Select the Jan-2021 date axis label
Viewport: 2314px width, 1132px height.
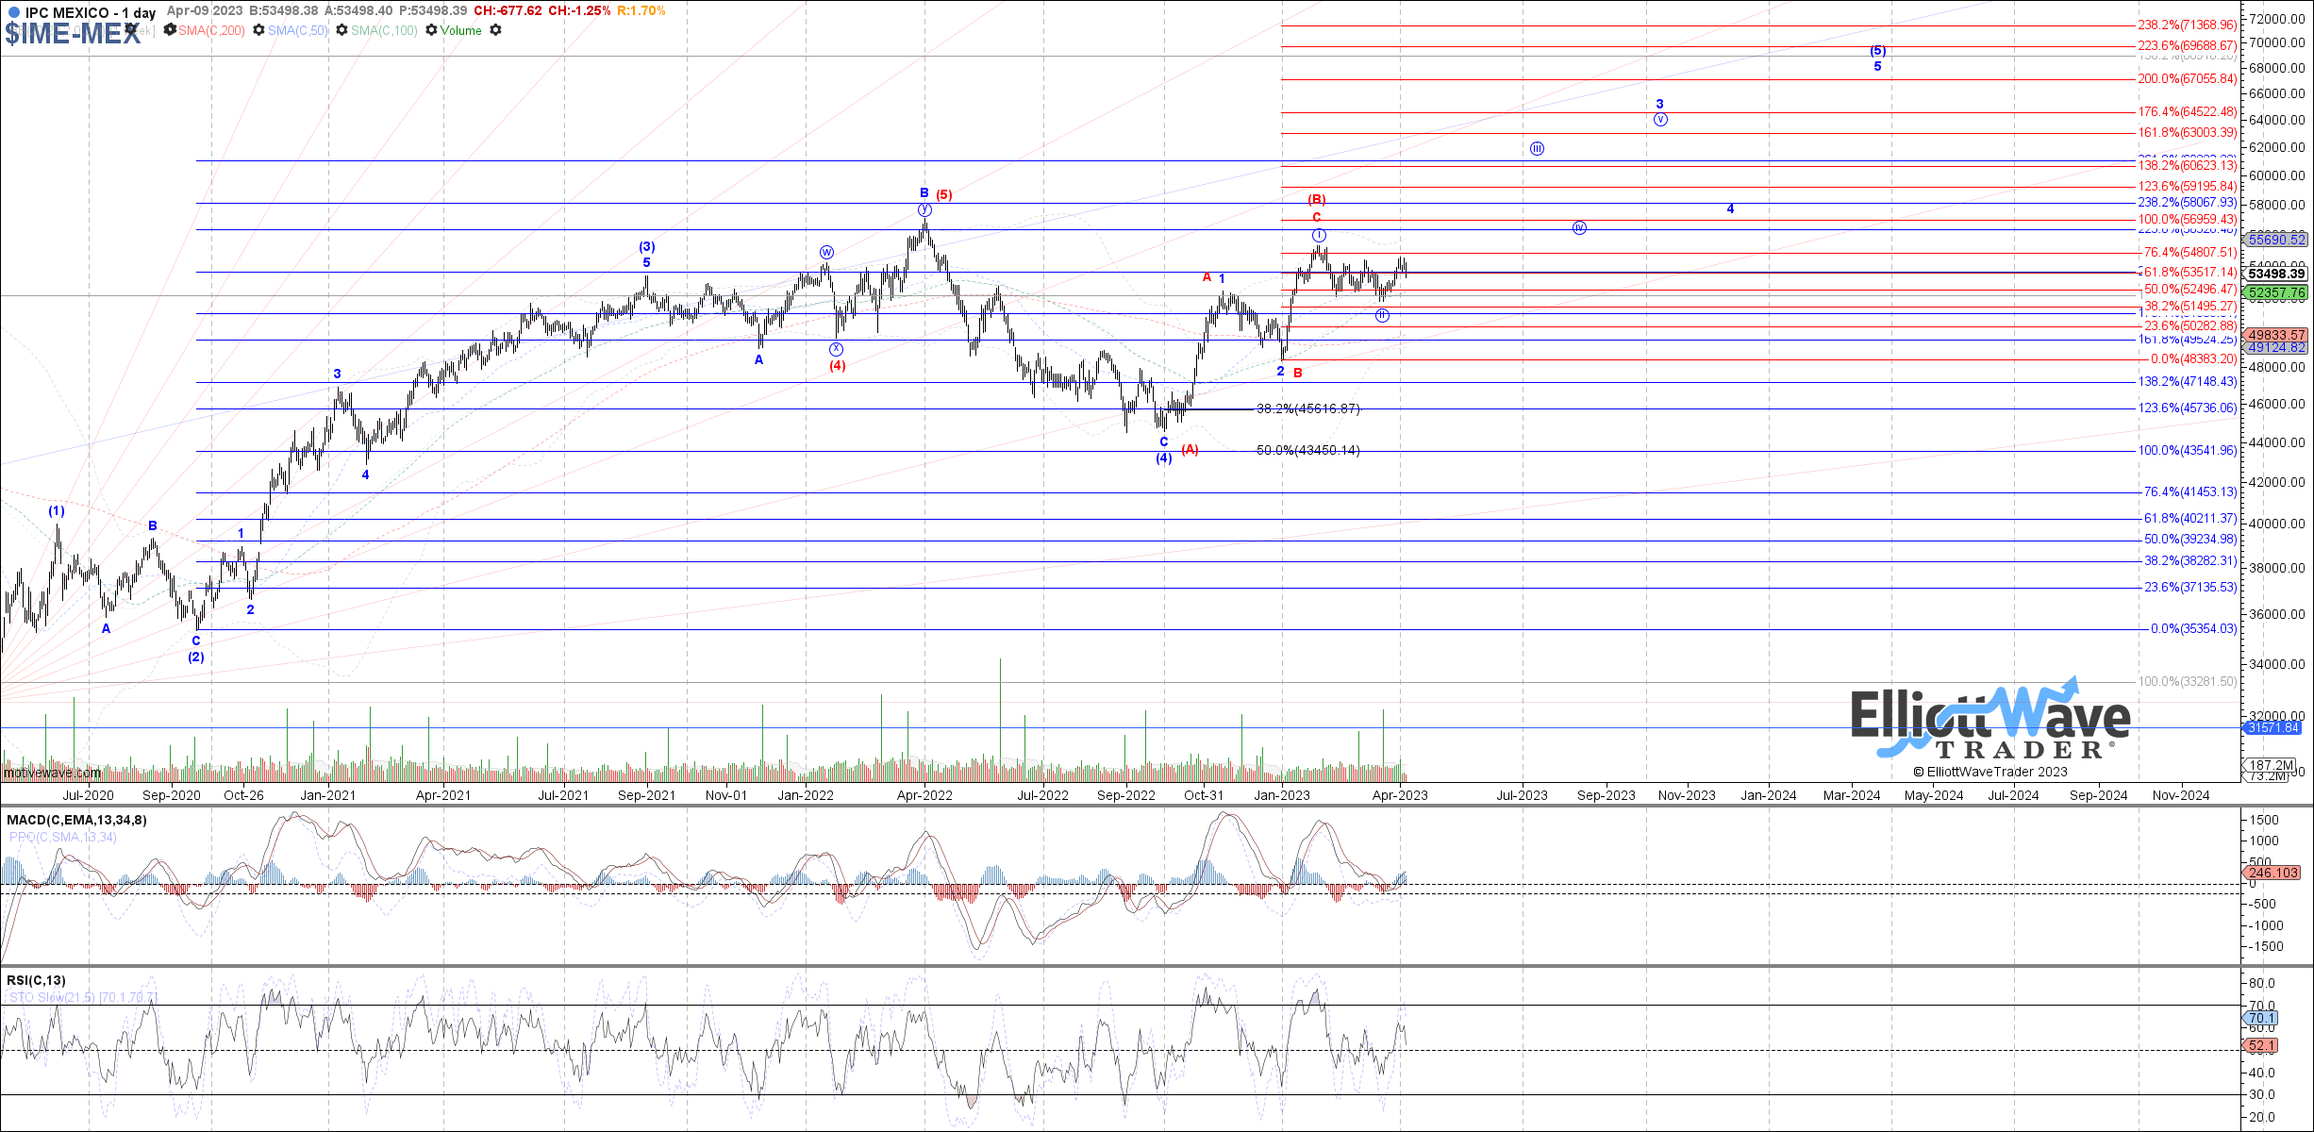[327, 795]
